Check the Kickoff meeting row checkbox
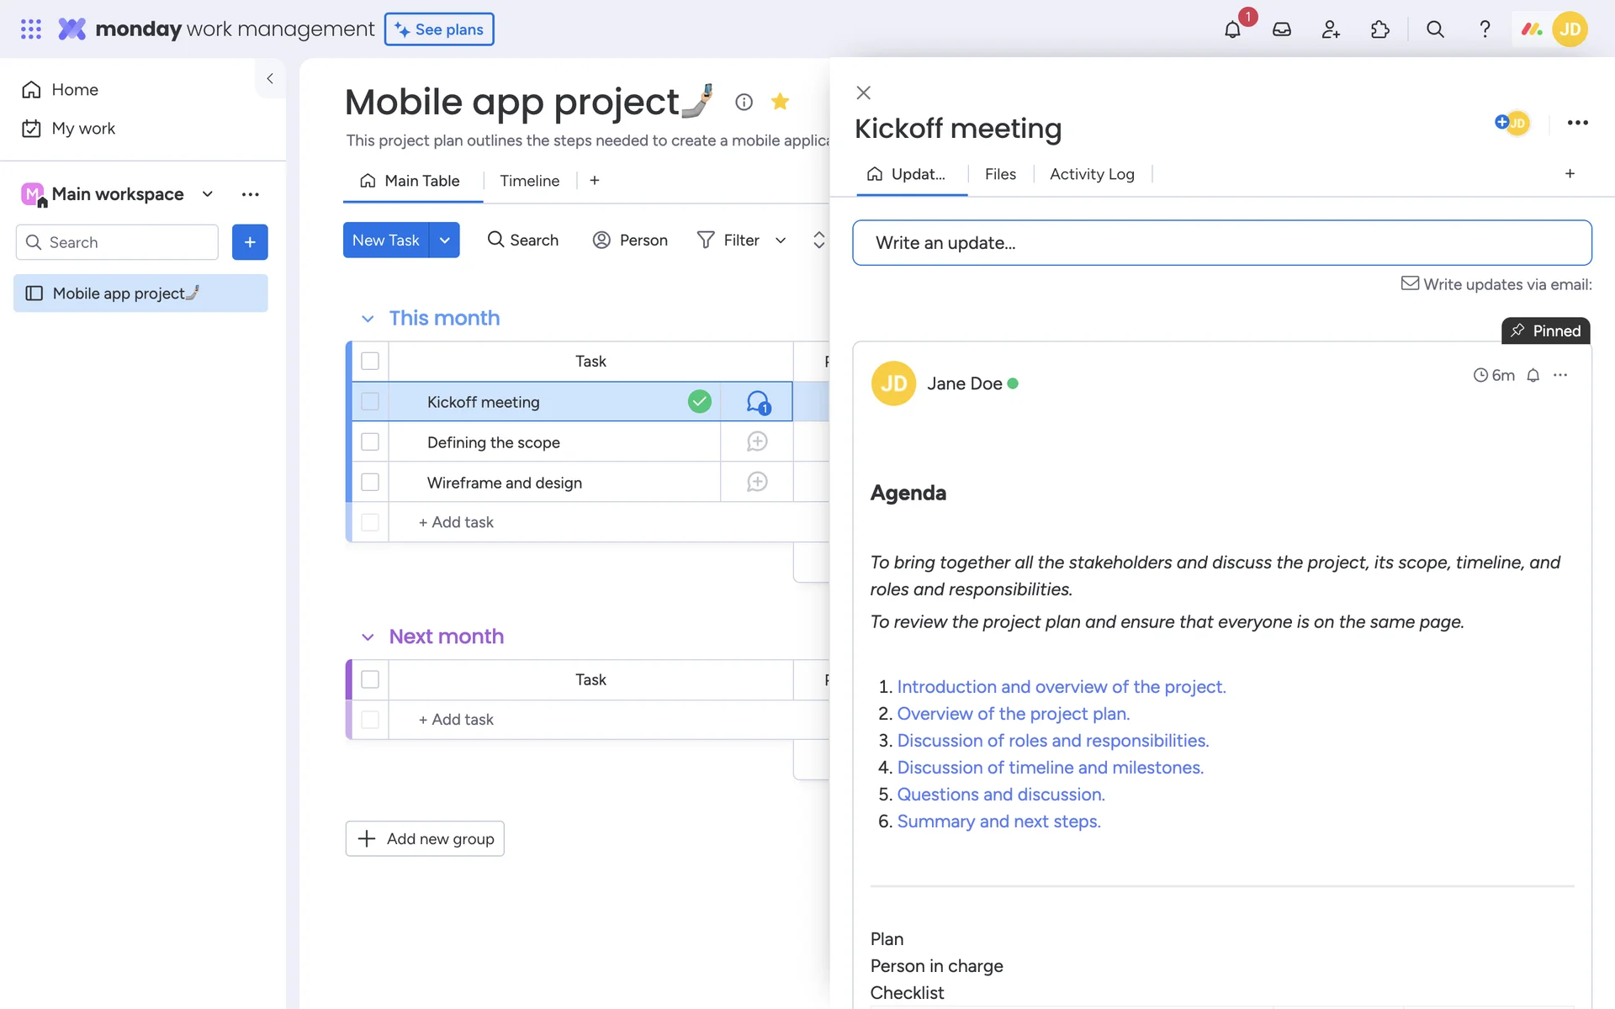 (370, 402)
